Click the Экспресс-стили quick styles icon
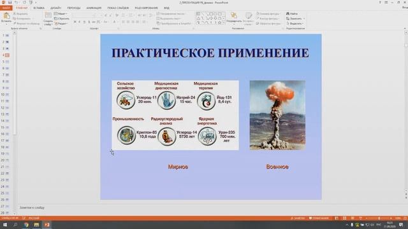Screen dimensions: 408x229 [249, 16]
